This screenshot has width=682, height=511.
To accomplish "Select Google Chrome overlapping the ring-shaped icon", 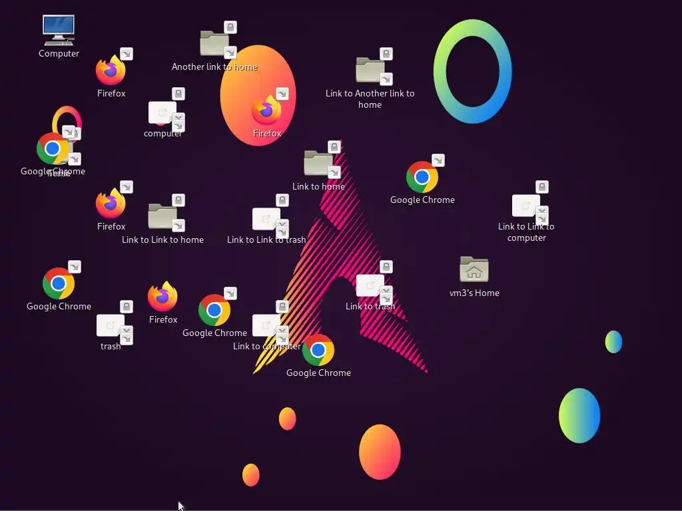I will pyautogui.click(x=52, y=148).
